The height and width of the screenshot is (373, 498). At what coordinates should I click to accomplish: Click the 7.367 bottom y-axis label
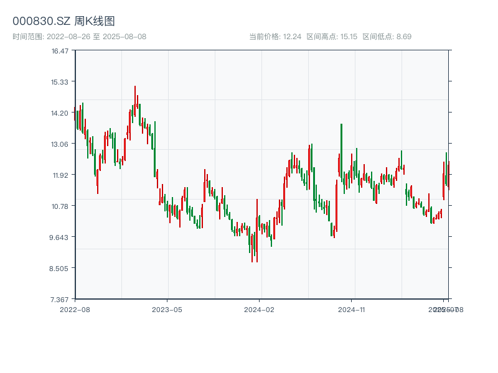tap(60, 299)
